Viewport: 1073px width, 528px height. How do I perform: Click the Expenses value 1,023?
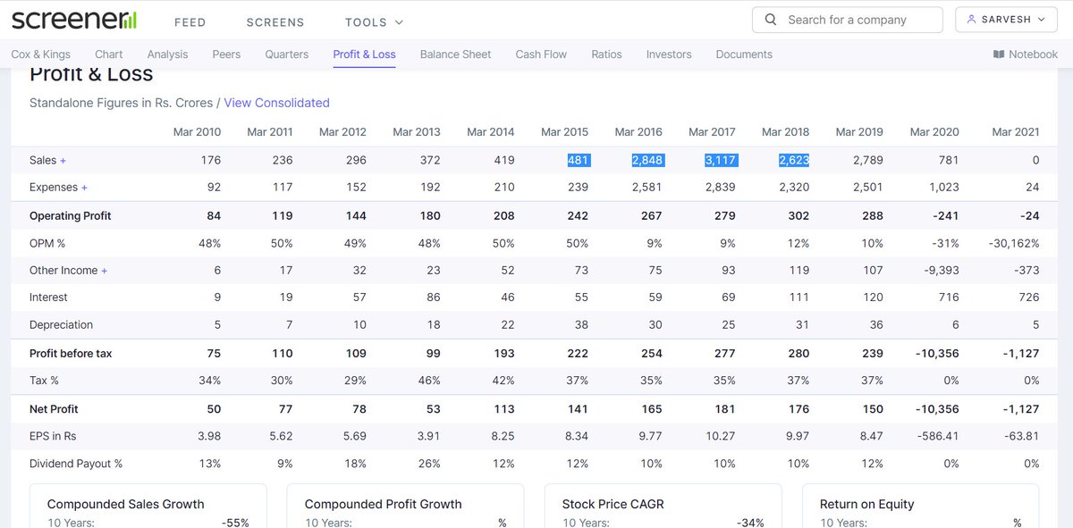pos(943,188)
